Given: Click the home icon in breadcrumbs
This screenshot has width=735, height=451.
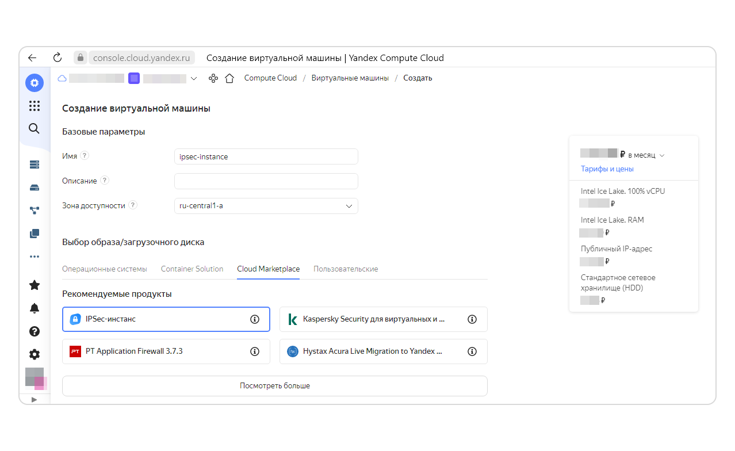Looking at the screenshot, I should [229, 78].
